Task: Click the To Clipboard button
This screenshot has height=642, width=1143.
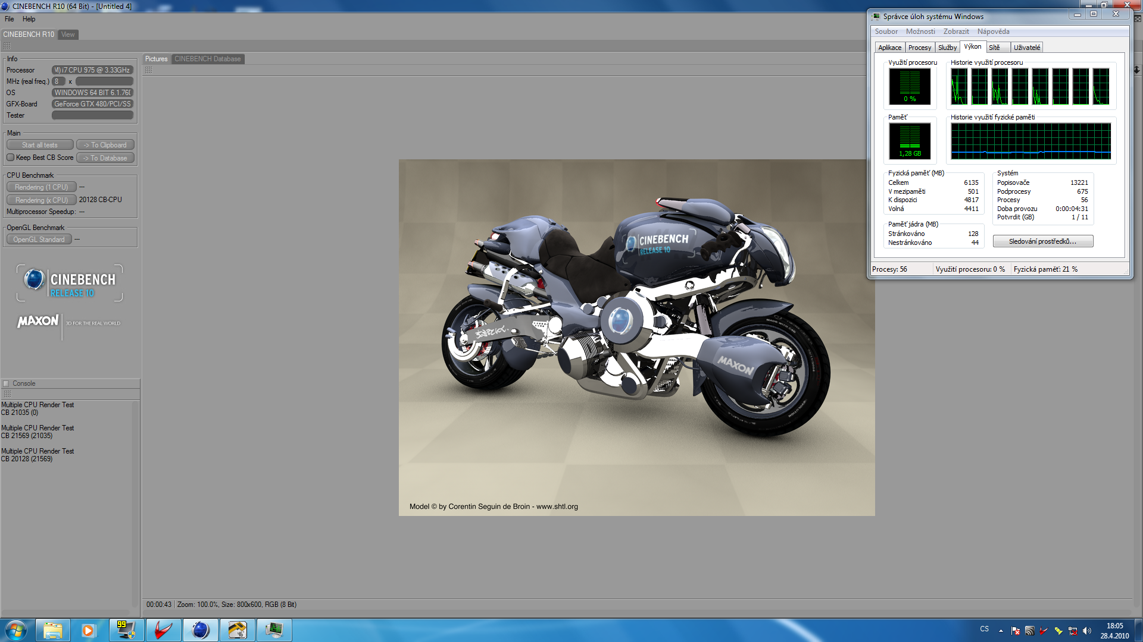Action: point(105,145)
